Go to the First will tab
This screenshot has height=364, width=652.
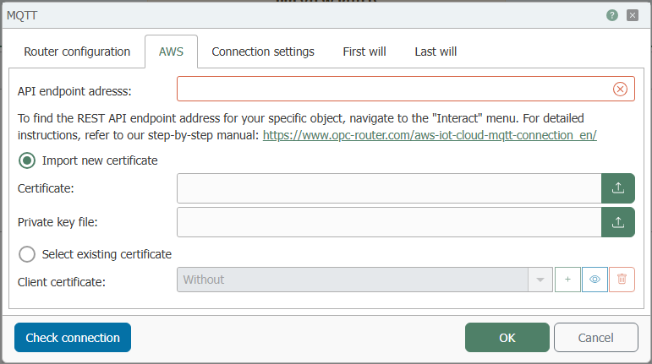(x=364, y=52)
